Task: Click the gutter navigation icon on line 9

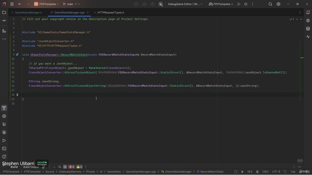Action: 18,54
